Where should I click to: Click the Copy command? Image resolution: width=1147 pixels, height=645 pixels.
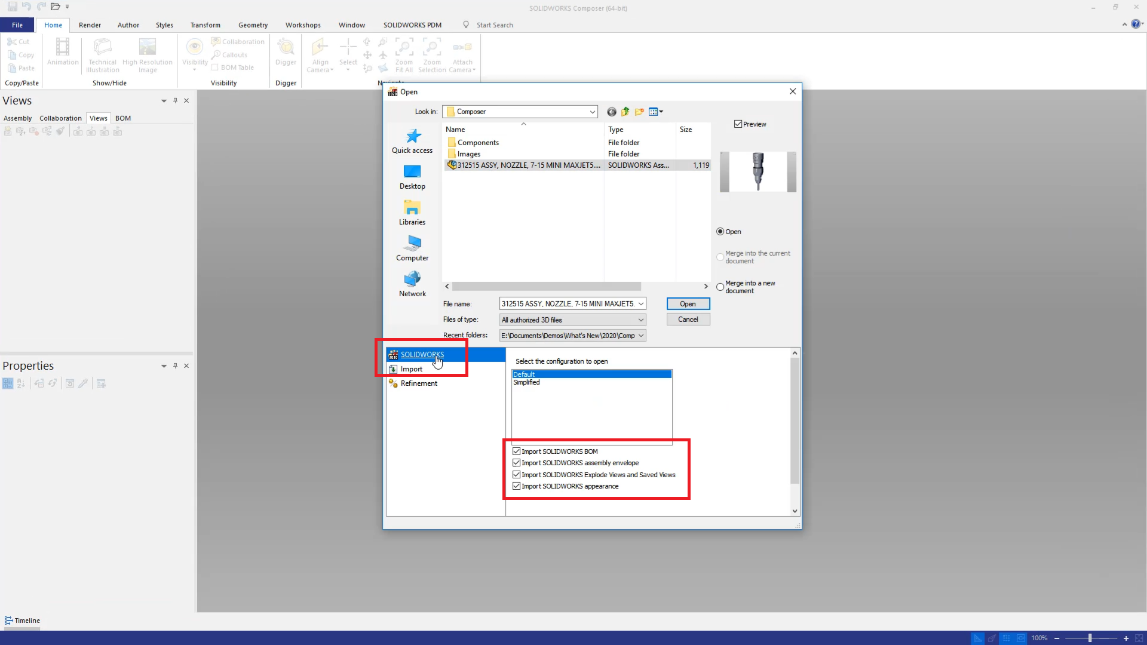[x=21, y=55]
